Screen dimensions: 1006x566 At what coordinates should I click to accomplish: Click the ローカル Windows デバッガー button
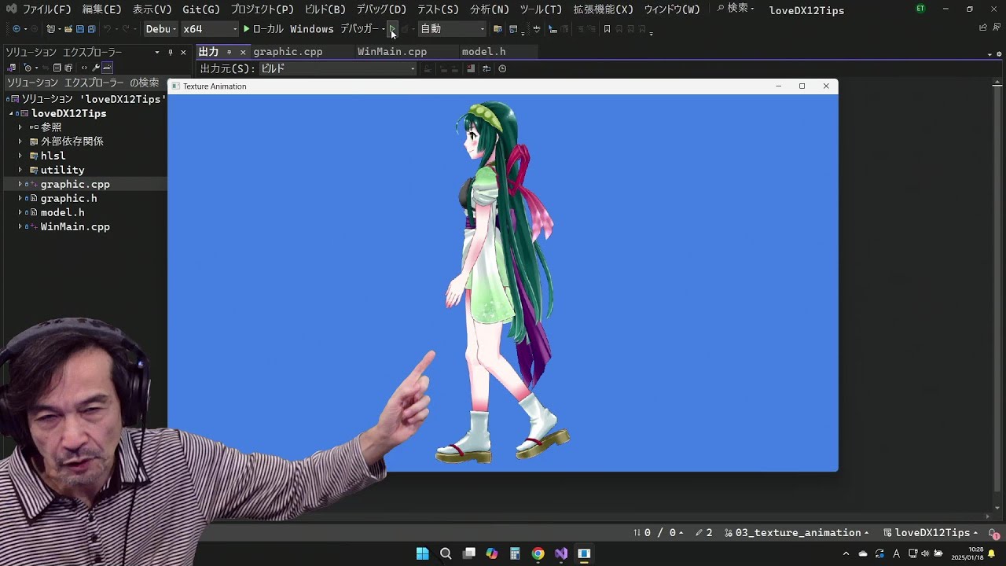click(x=312, y=29)
